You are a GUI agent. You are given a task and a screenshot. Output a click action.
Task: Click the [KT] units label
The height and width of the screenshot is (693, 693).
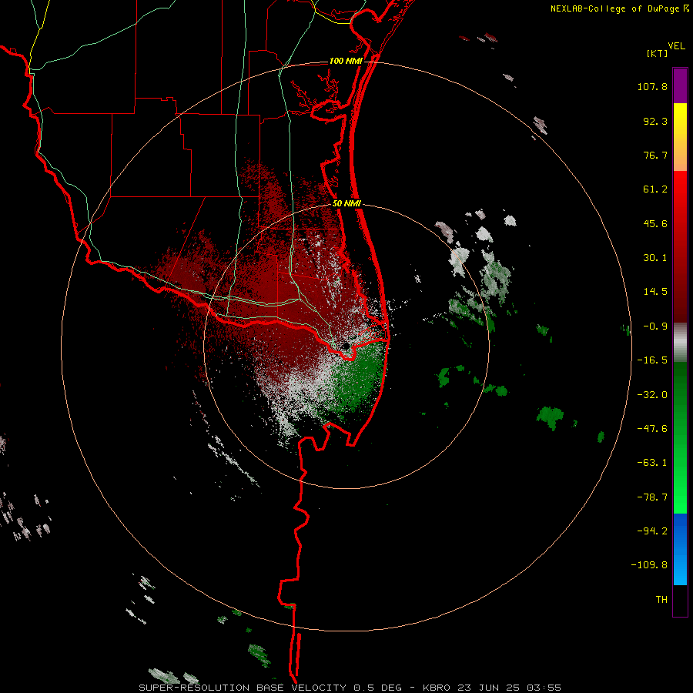pyautogui.click(x=657, y=53)
